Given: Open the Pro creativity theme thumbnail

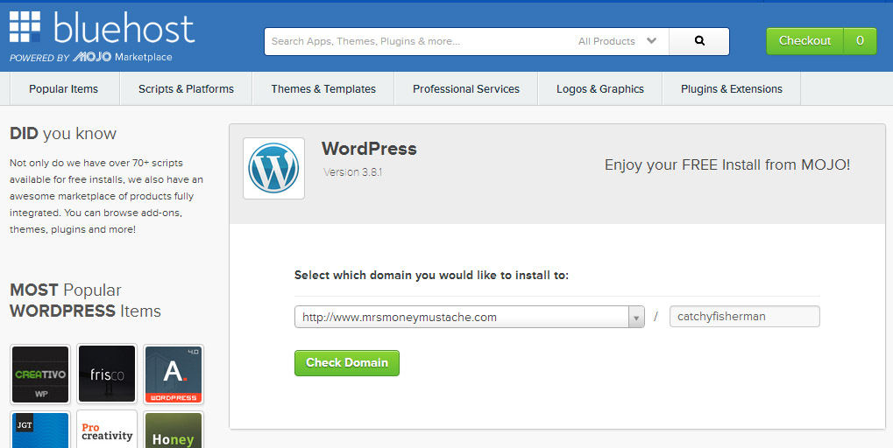Looking at the screenshot, I should pyautogui.click(x=107, y=430).
